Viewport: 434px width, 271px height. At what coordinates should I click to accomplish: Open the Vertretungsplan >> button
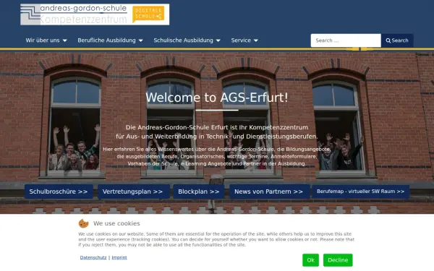tap(134, 192)
